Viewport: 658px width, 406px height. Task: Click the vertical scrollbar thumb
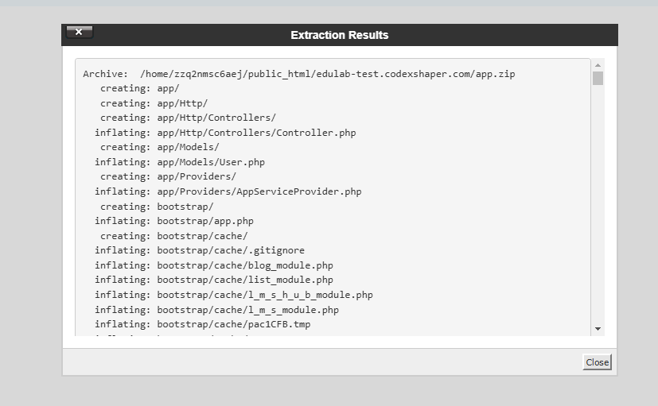[x=598, y=78]
